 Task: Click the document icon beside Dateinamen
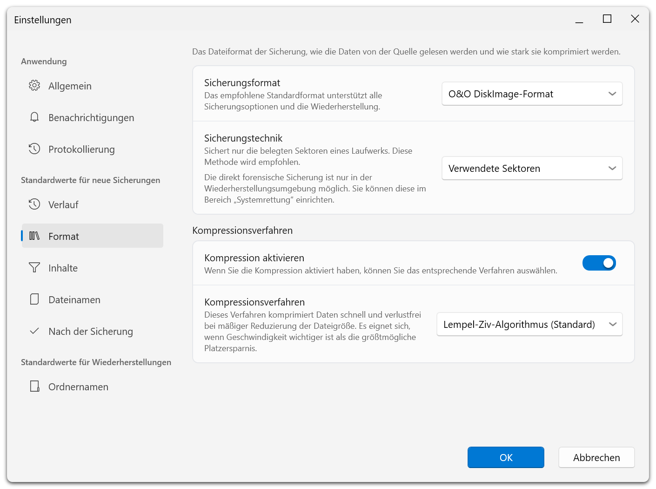pos(34,299)
